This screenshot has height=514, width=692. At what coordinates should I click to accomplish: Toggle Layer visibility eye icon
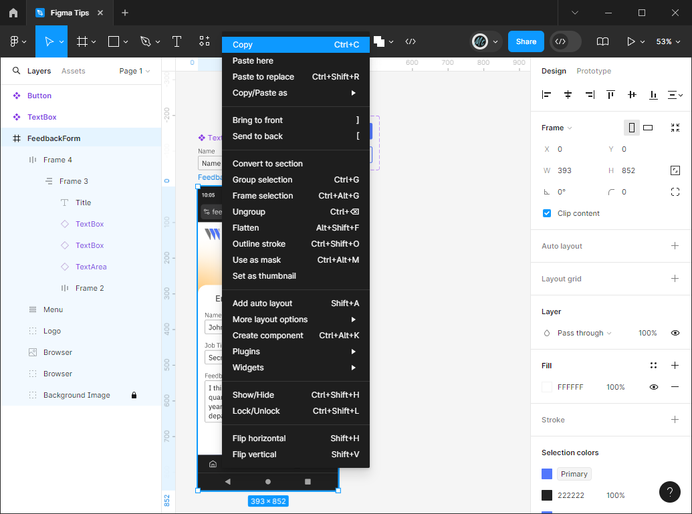tap(675, 333)
